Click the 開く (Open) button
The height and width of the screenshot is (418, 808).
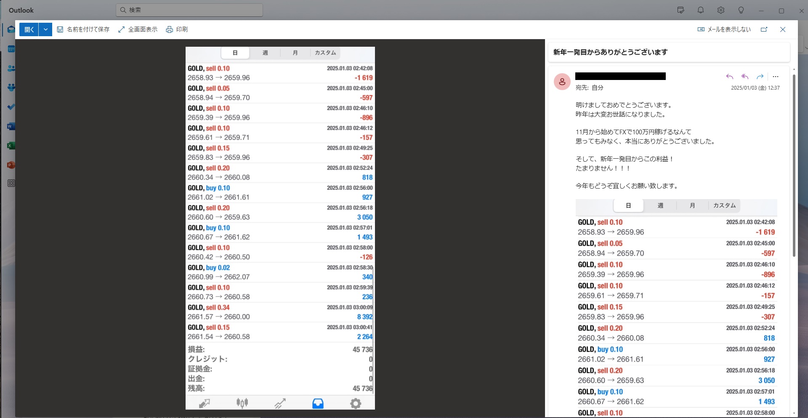[x=29, y=29]
